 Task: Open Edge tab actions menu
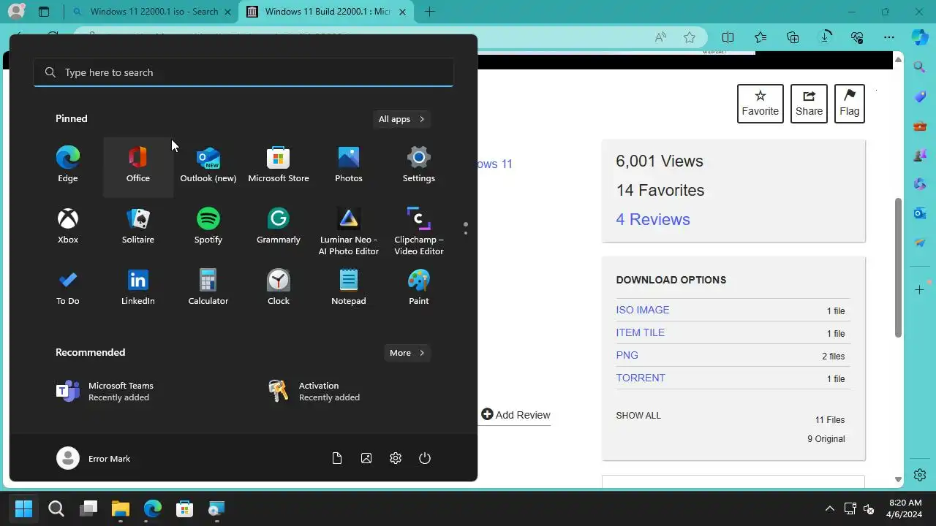(x=44, y=12)
